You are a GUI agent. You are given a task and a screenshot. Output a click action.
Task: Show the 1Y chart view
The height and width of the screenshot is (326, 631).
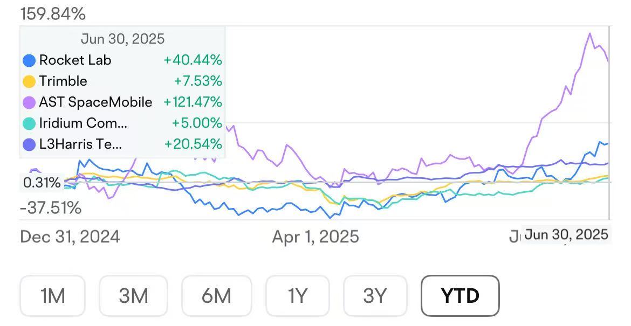297,296
